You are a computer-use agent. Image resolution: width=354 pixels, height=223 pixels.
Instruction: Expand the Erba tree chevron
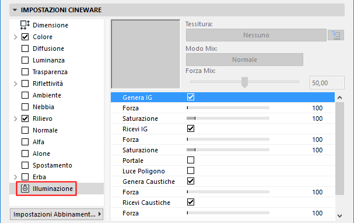pyautogui.click(x=15, y=177)
